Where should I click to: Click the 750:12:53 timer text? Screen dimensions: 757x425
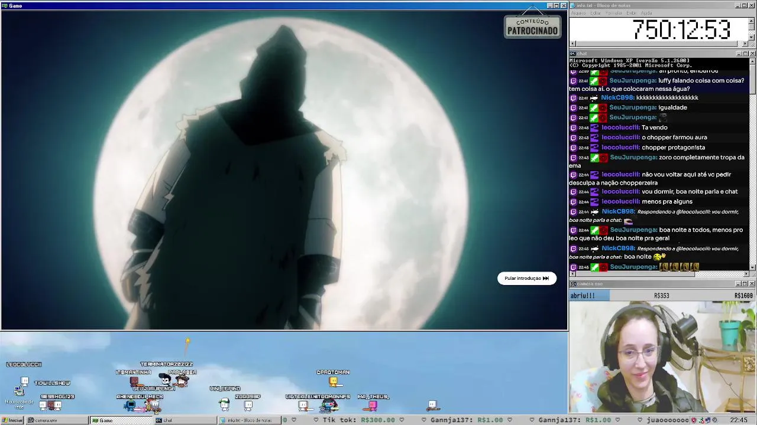point(681,30)
